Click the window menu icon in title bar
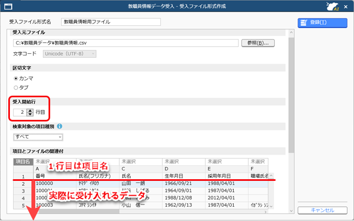Screen dimensions: 354x221 tap(8, 7)
